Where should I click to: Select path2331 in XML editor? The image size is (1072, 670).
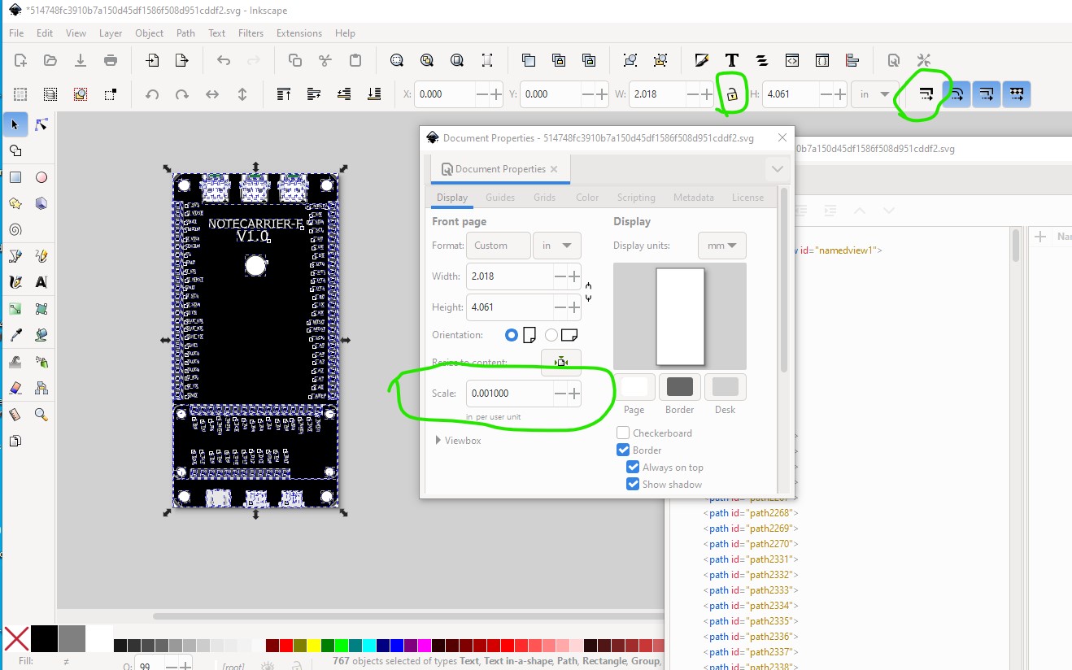pos(751,559)
